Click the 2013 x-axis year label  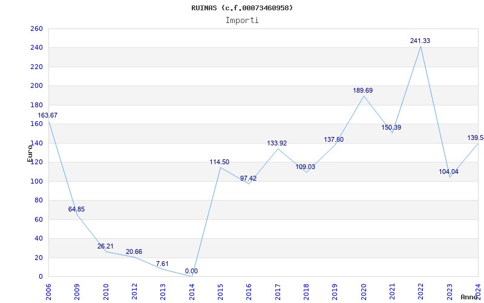[163, 292]
